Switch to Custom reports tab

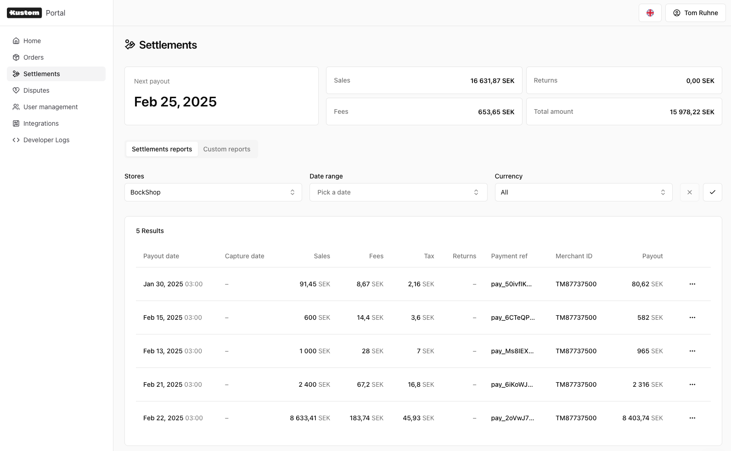tap(227, 149)
